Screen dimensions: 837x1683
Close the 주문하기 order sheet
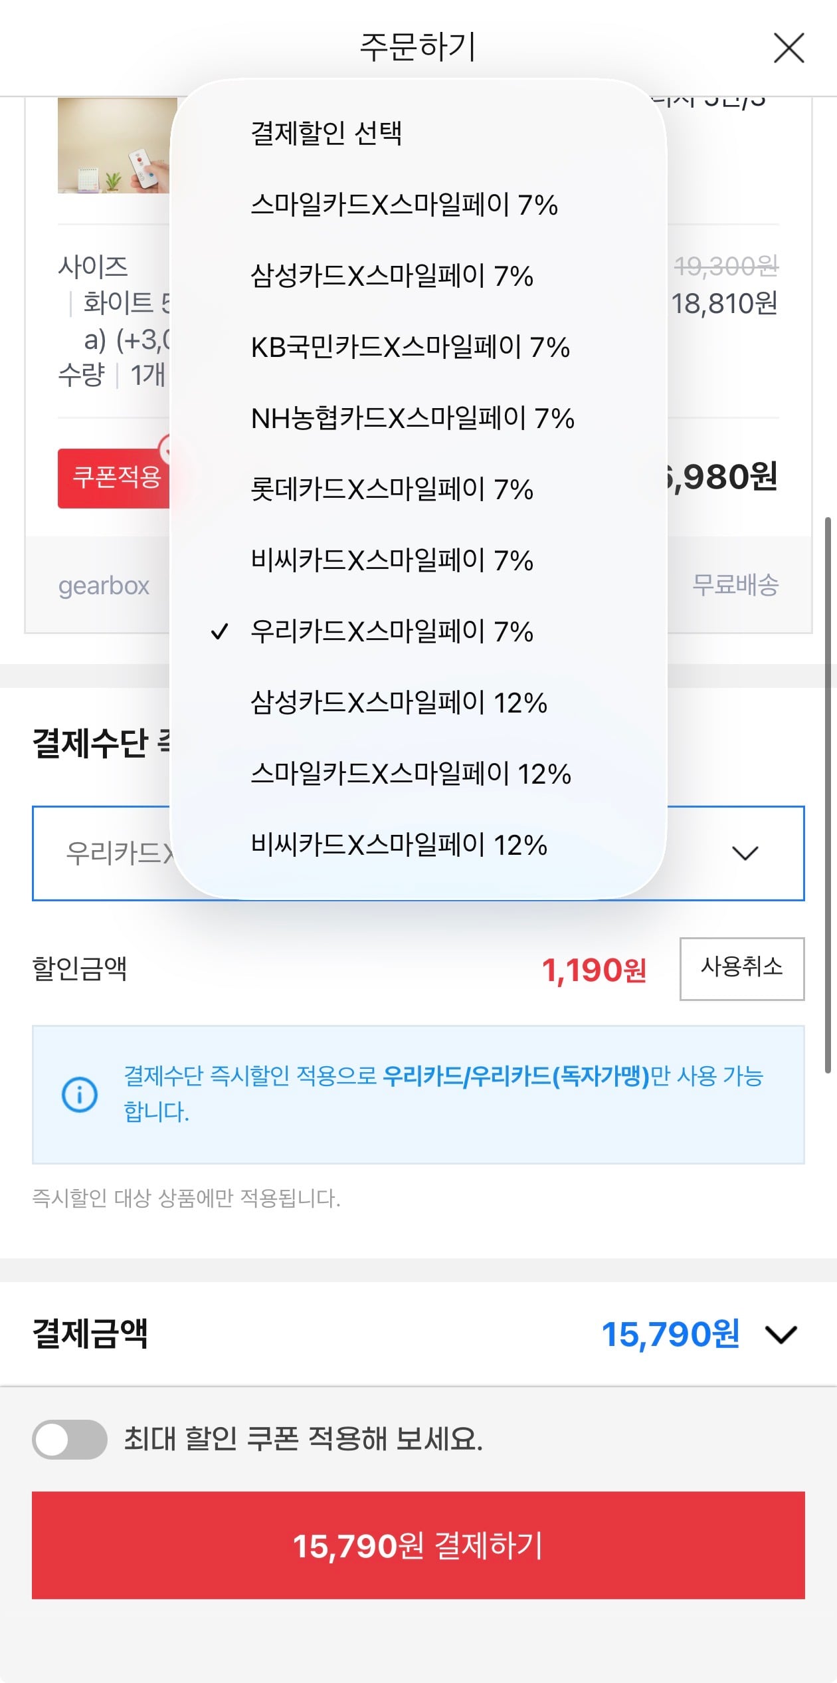pyautogui.click(x=788, y=49)
